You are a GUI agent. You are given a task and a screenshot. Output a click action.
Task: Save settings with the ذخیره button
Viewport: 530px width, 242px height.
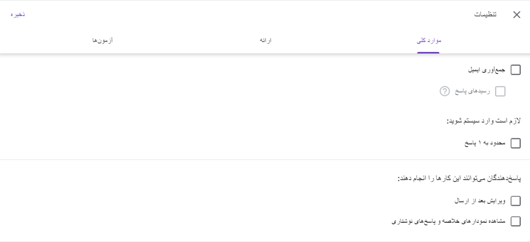tap(18, 15)
